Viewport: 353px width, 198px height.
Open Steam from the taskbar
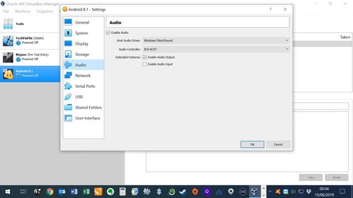click(x=183, y=191)
